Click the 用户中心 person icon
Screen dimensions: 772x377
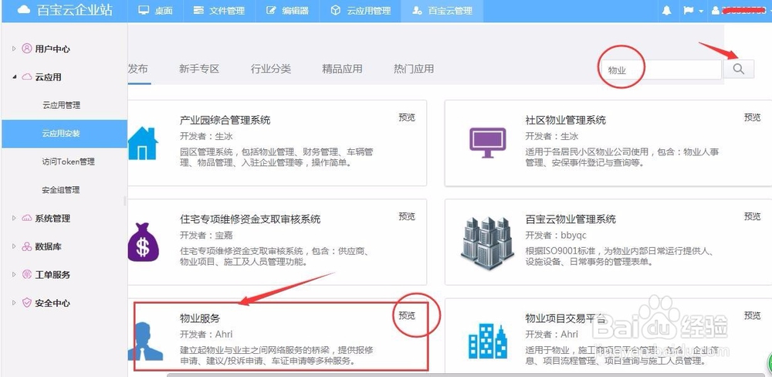point(26,49)
